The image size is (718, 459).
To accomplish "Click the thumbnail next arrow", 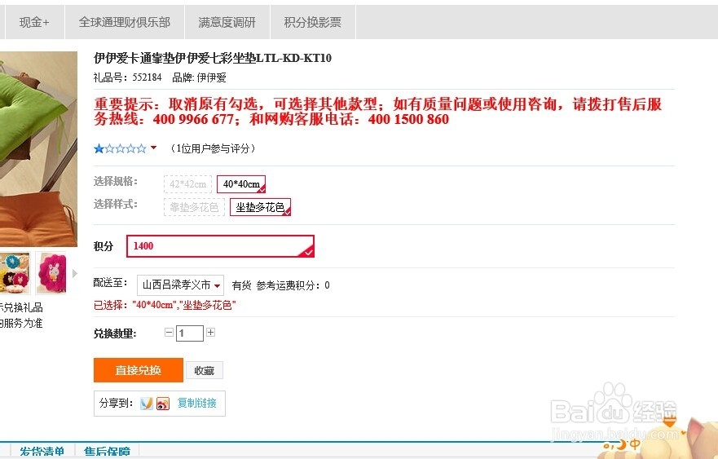I will (x=75, y=273).
